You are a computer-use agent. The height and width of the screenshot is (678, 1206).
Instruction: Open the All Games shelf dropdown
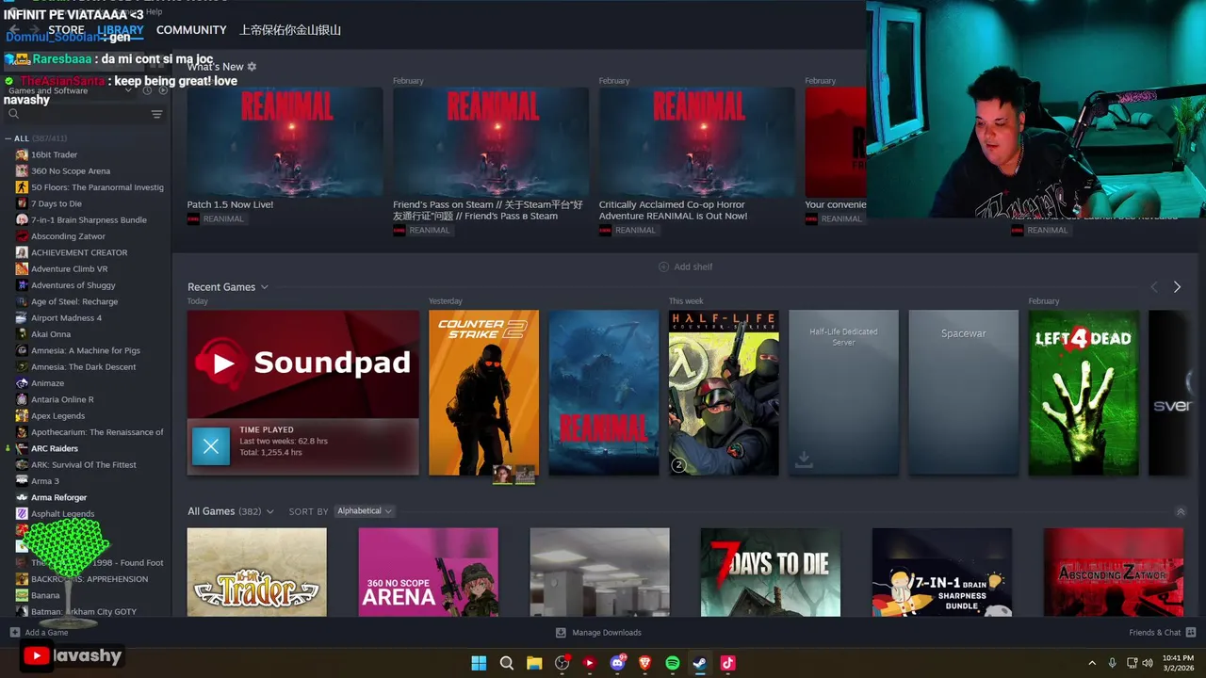tap(270, 511)
